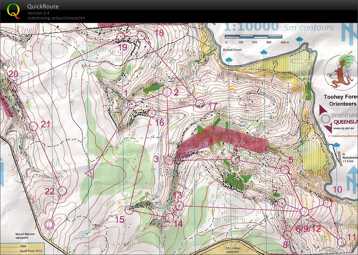Viewport: 358px width, 255px height.
Task: Click the QuickRoute Q logo
Action: (13, 12)
